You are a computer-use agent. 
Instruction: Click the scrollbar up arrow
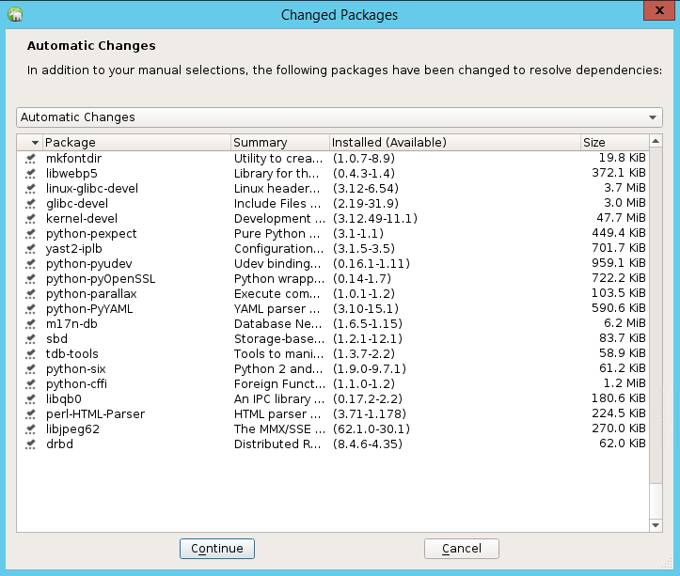coord(656,141)
